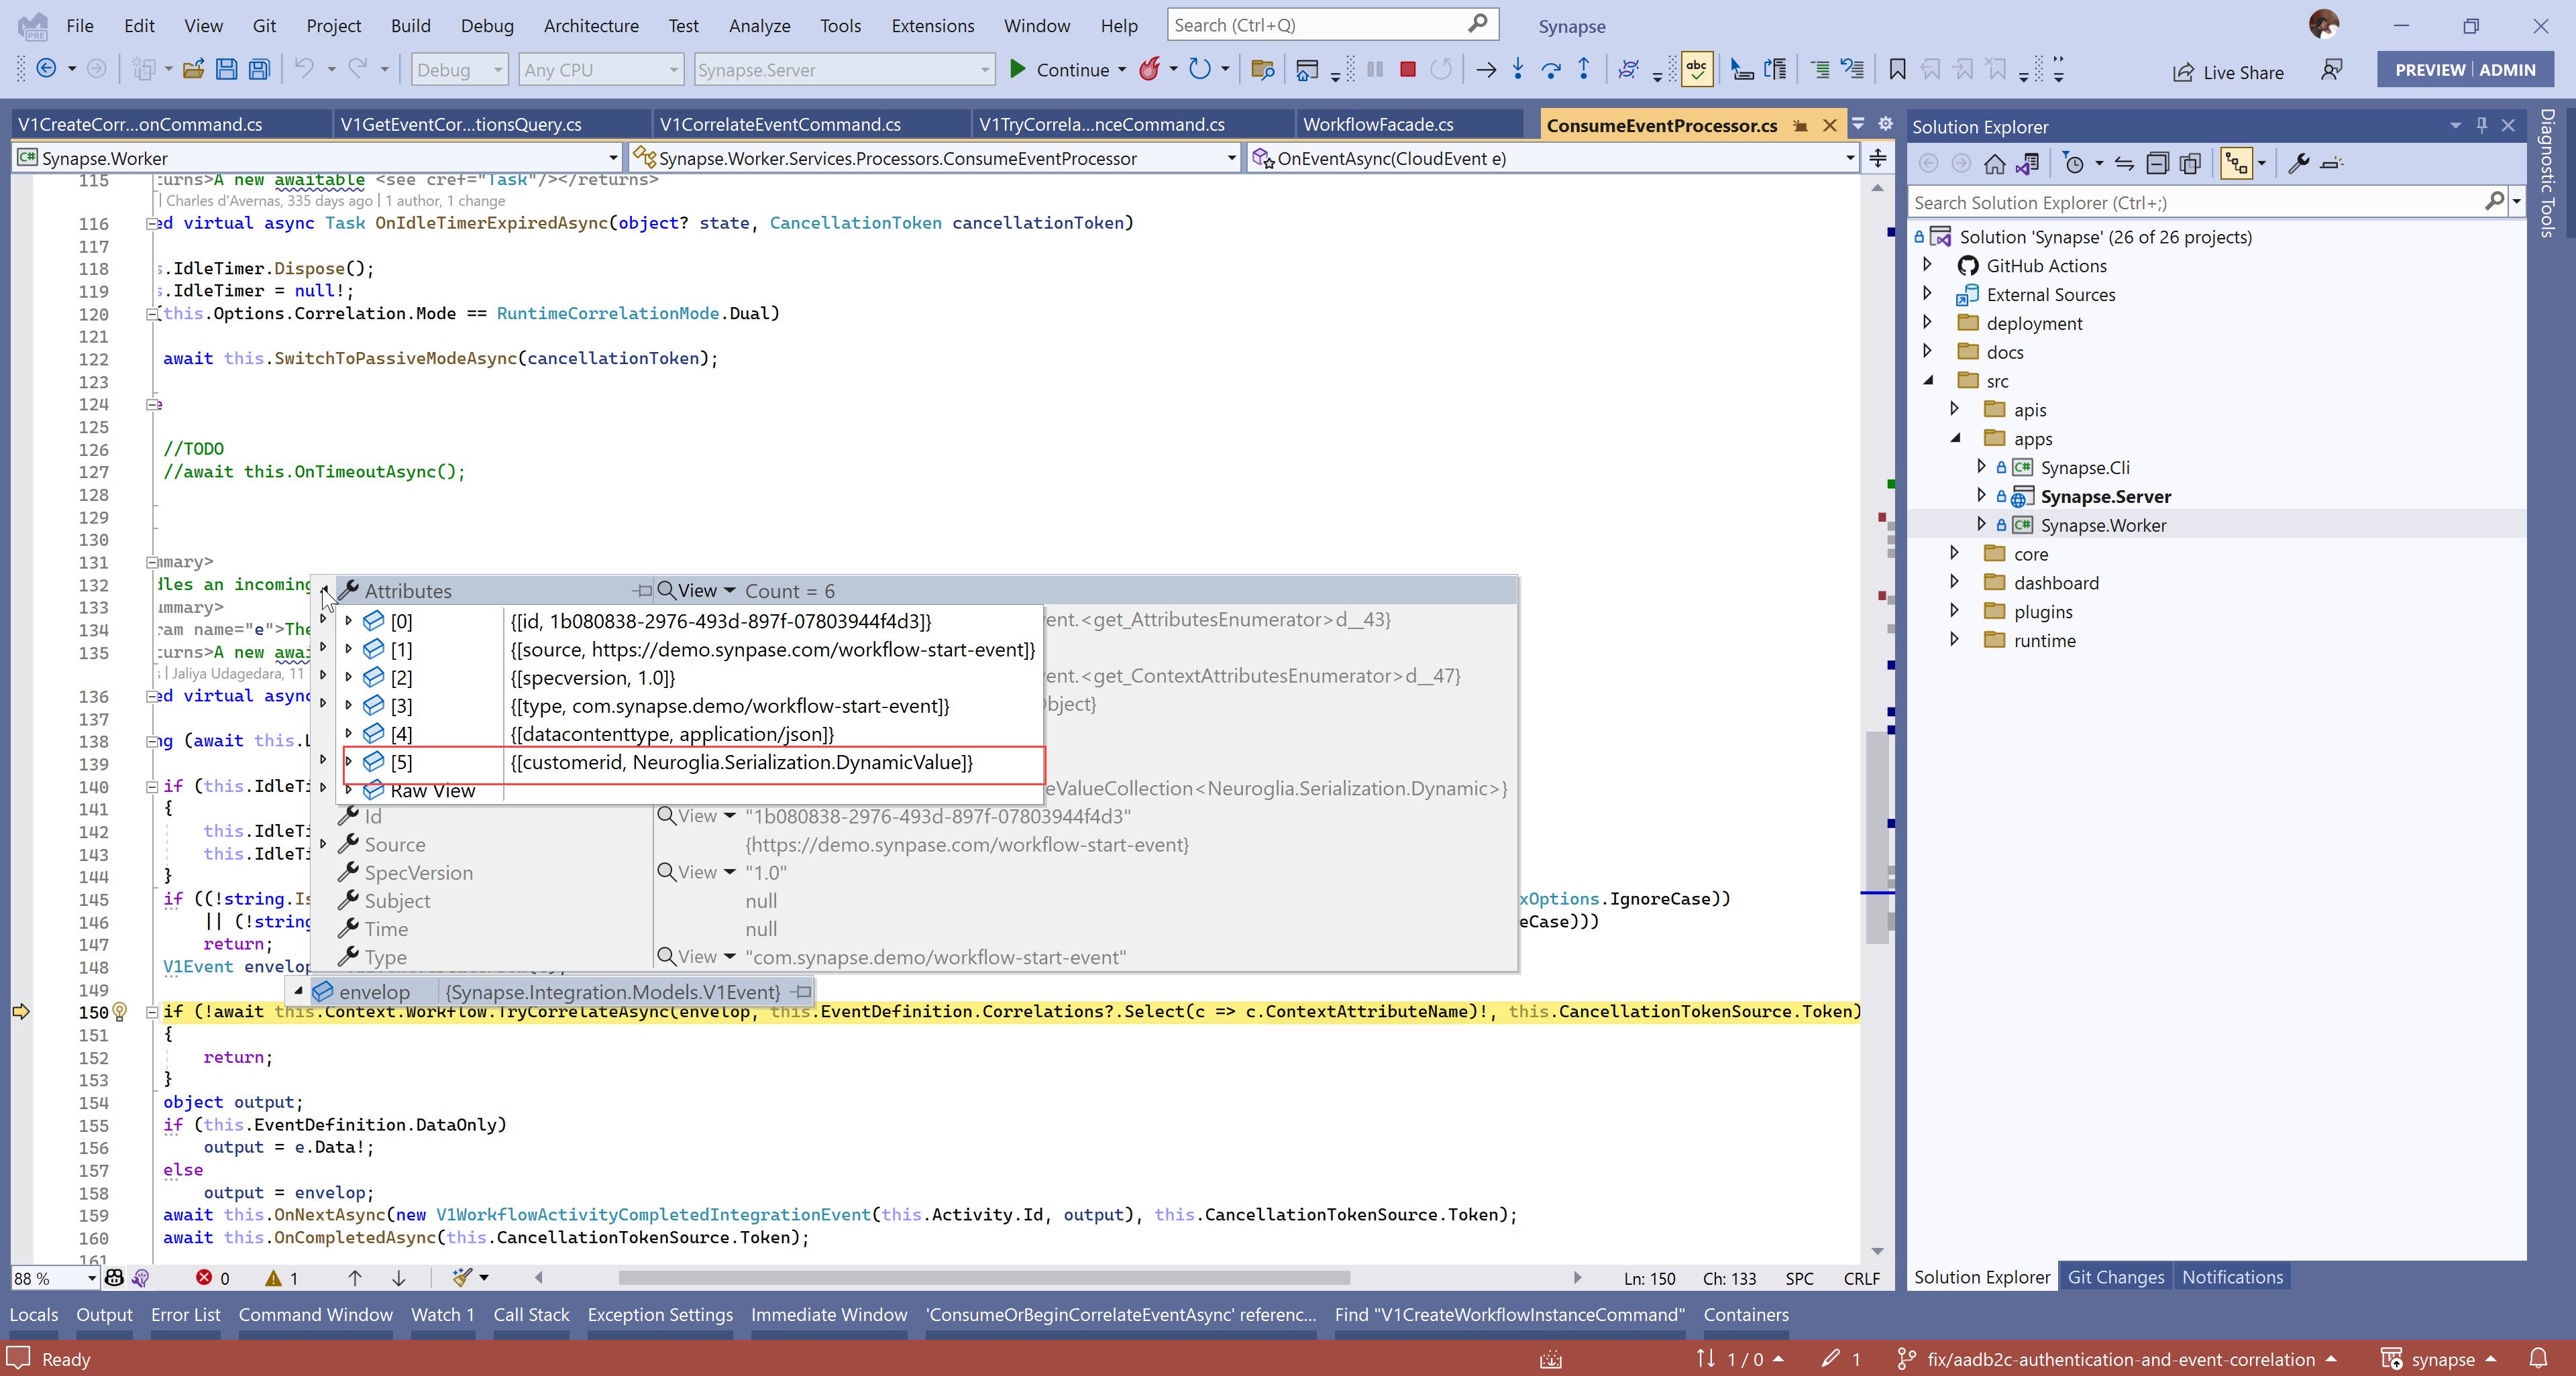Click the Solution Explorer Home icon
This screenshot has width=2576, height=1376.
click(x=1994, y=163)
